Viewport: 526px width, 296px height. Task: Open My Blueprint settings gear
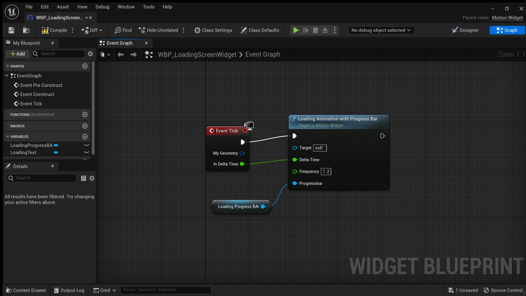(90, 53)
